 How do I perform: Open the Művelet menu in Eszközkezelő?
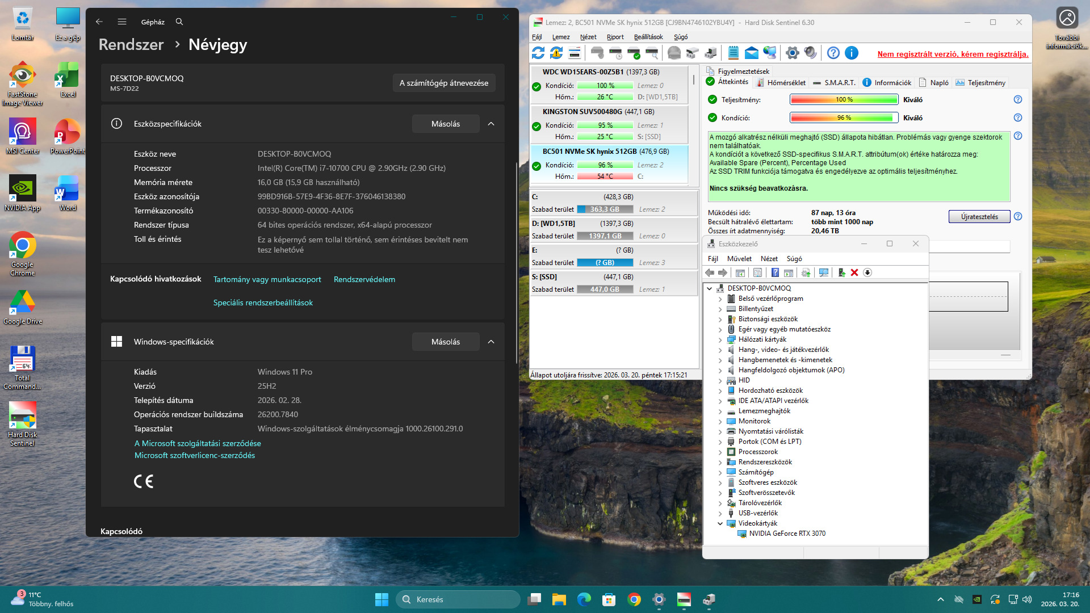tap(739, 259)
